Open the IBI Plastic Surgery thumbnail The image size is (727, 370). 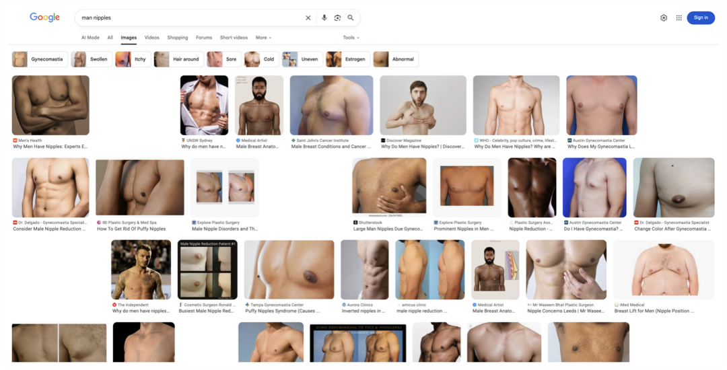(x=140, y=187)
